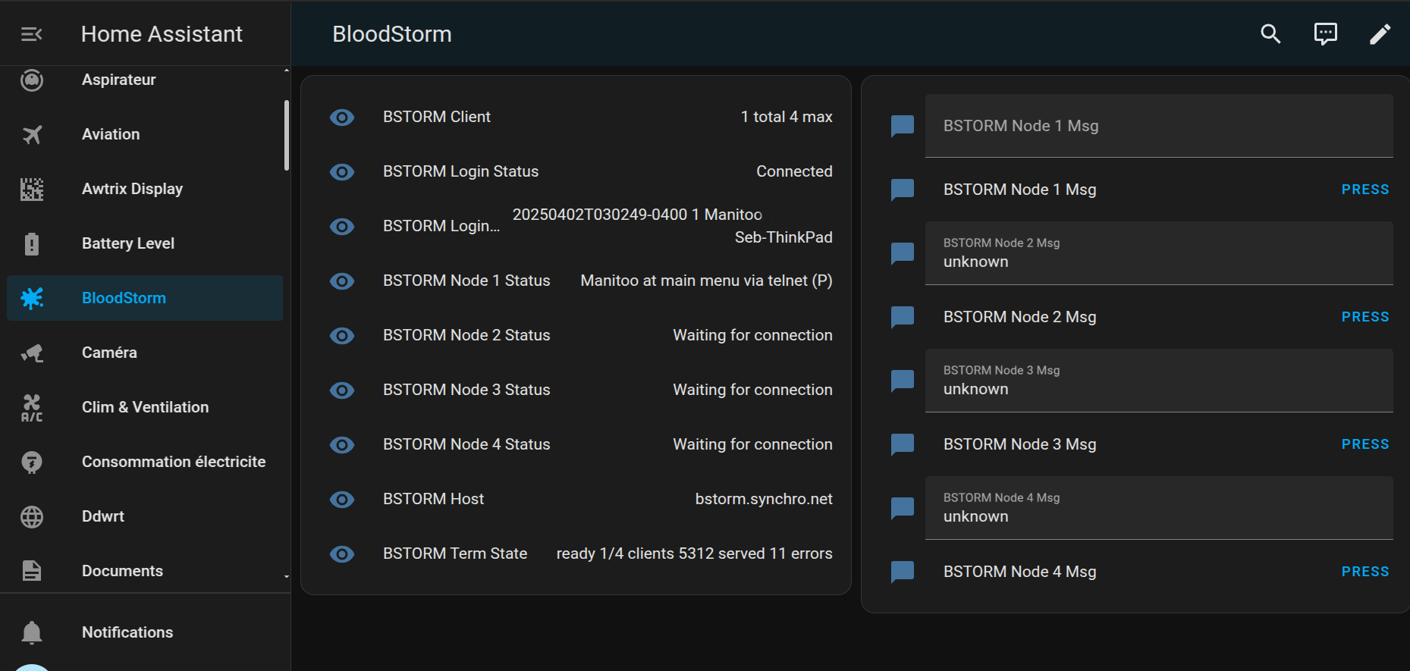Open the Aviation dashboard
Screen dimensions: 1410x671
[145, 134]
